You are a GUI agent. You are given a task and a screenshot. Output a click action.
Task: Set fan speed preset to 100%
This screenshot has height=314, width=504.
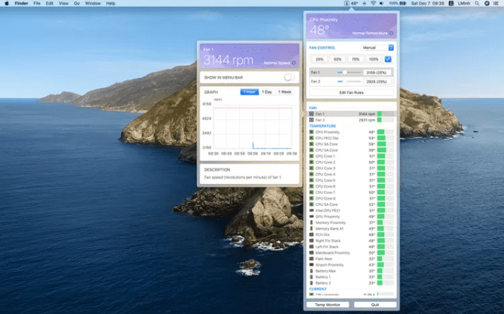(x=373, y=60)
